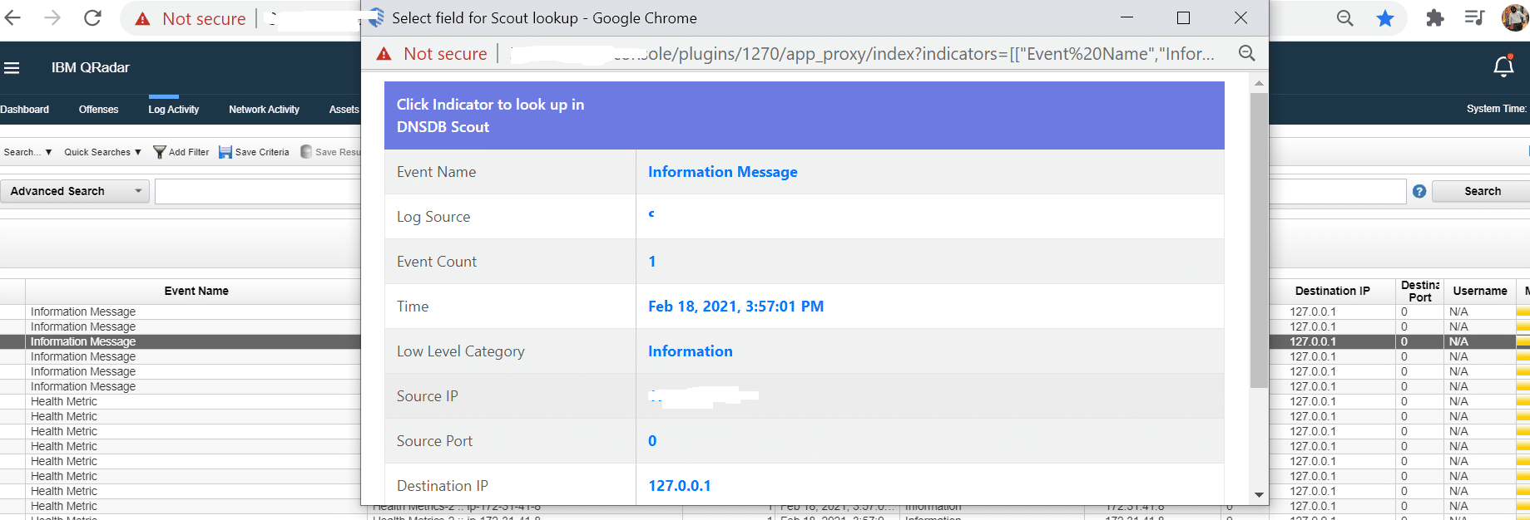This screenshot has width=1530, height=520.
Task: Open the Assets tab
Action: (x=344, y=109)
